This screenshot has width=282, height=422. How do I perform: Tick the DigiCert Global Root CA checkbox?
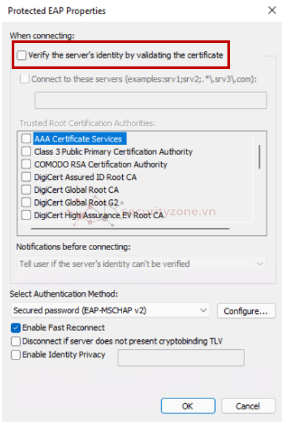pos(26,190)
